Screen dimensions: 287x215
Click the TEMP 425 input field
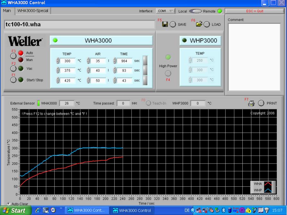pos(67,80)
